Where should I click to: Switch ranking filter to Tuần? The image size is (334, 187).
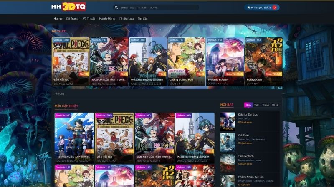tap(256, 105)
